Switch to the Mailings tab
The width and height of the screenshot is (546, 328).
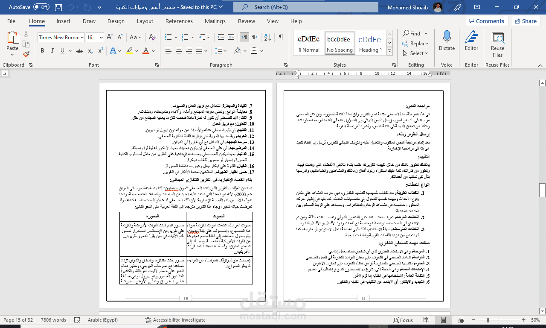pyautogui.click(x=215, y=21)
